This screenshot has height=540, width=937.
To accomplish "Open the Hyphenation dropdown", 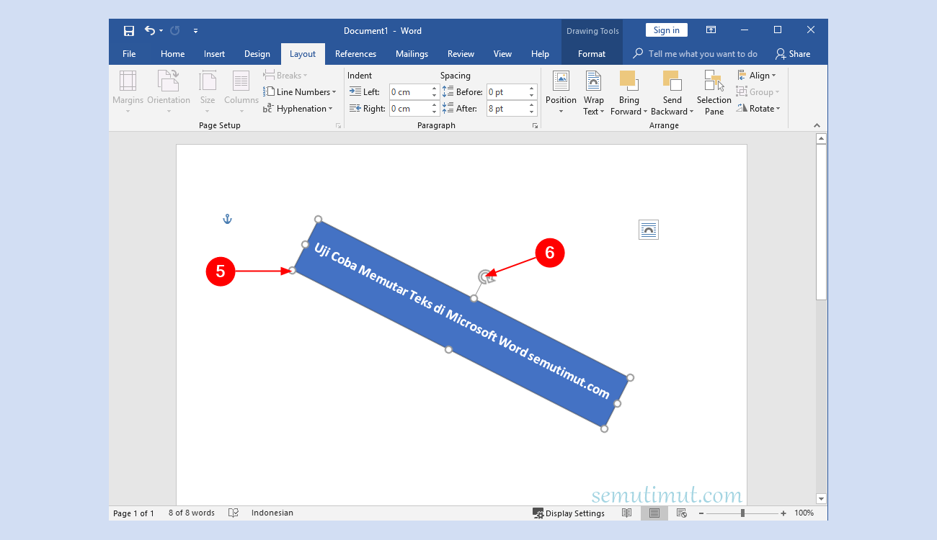I will (298, 109).
